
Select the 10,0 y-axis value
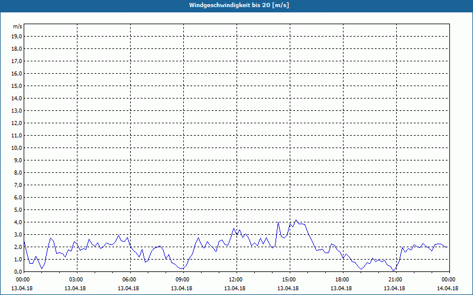point(17,148)
